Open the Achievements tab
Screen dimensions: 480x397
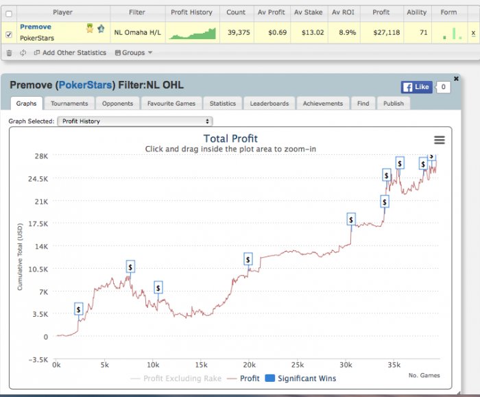click(x=323, y=104)
